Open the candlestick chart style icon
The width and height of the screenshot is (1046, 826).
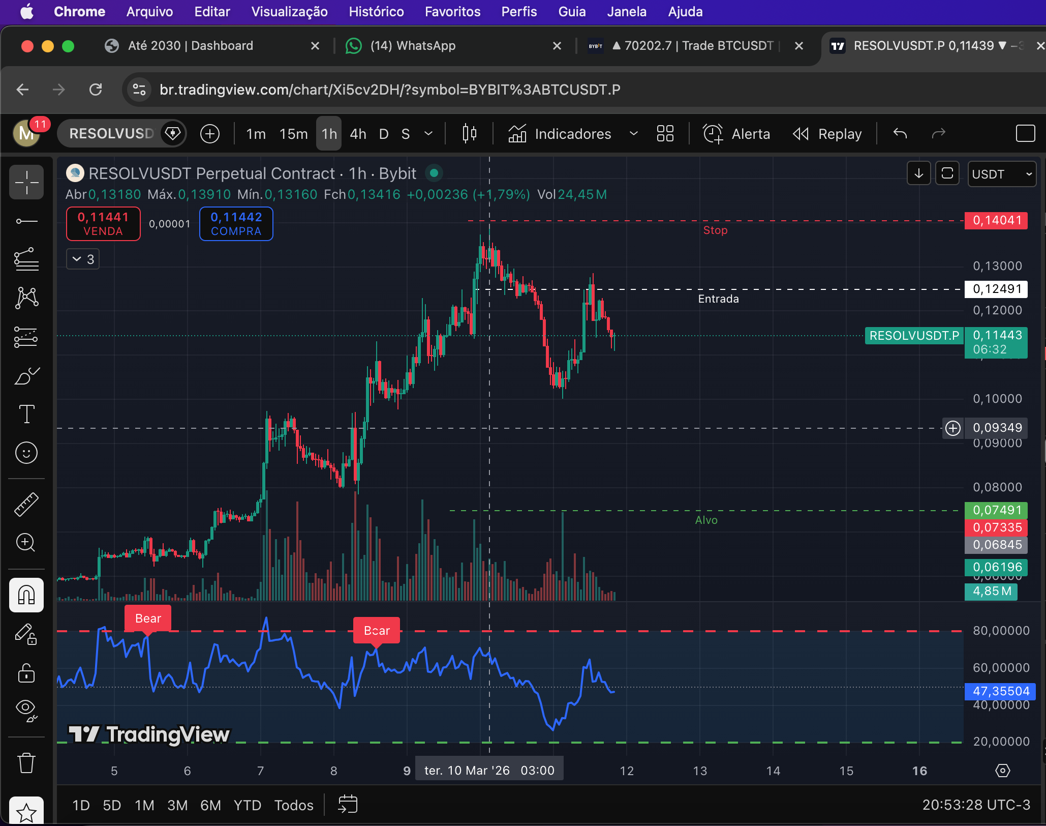coord(469,134)
